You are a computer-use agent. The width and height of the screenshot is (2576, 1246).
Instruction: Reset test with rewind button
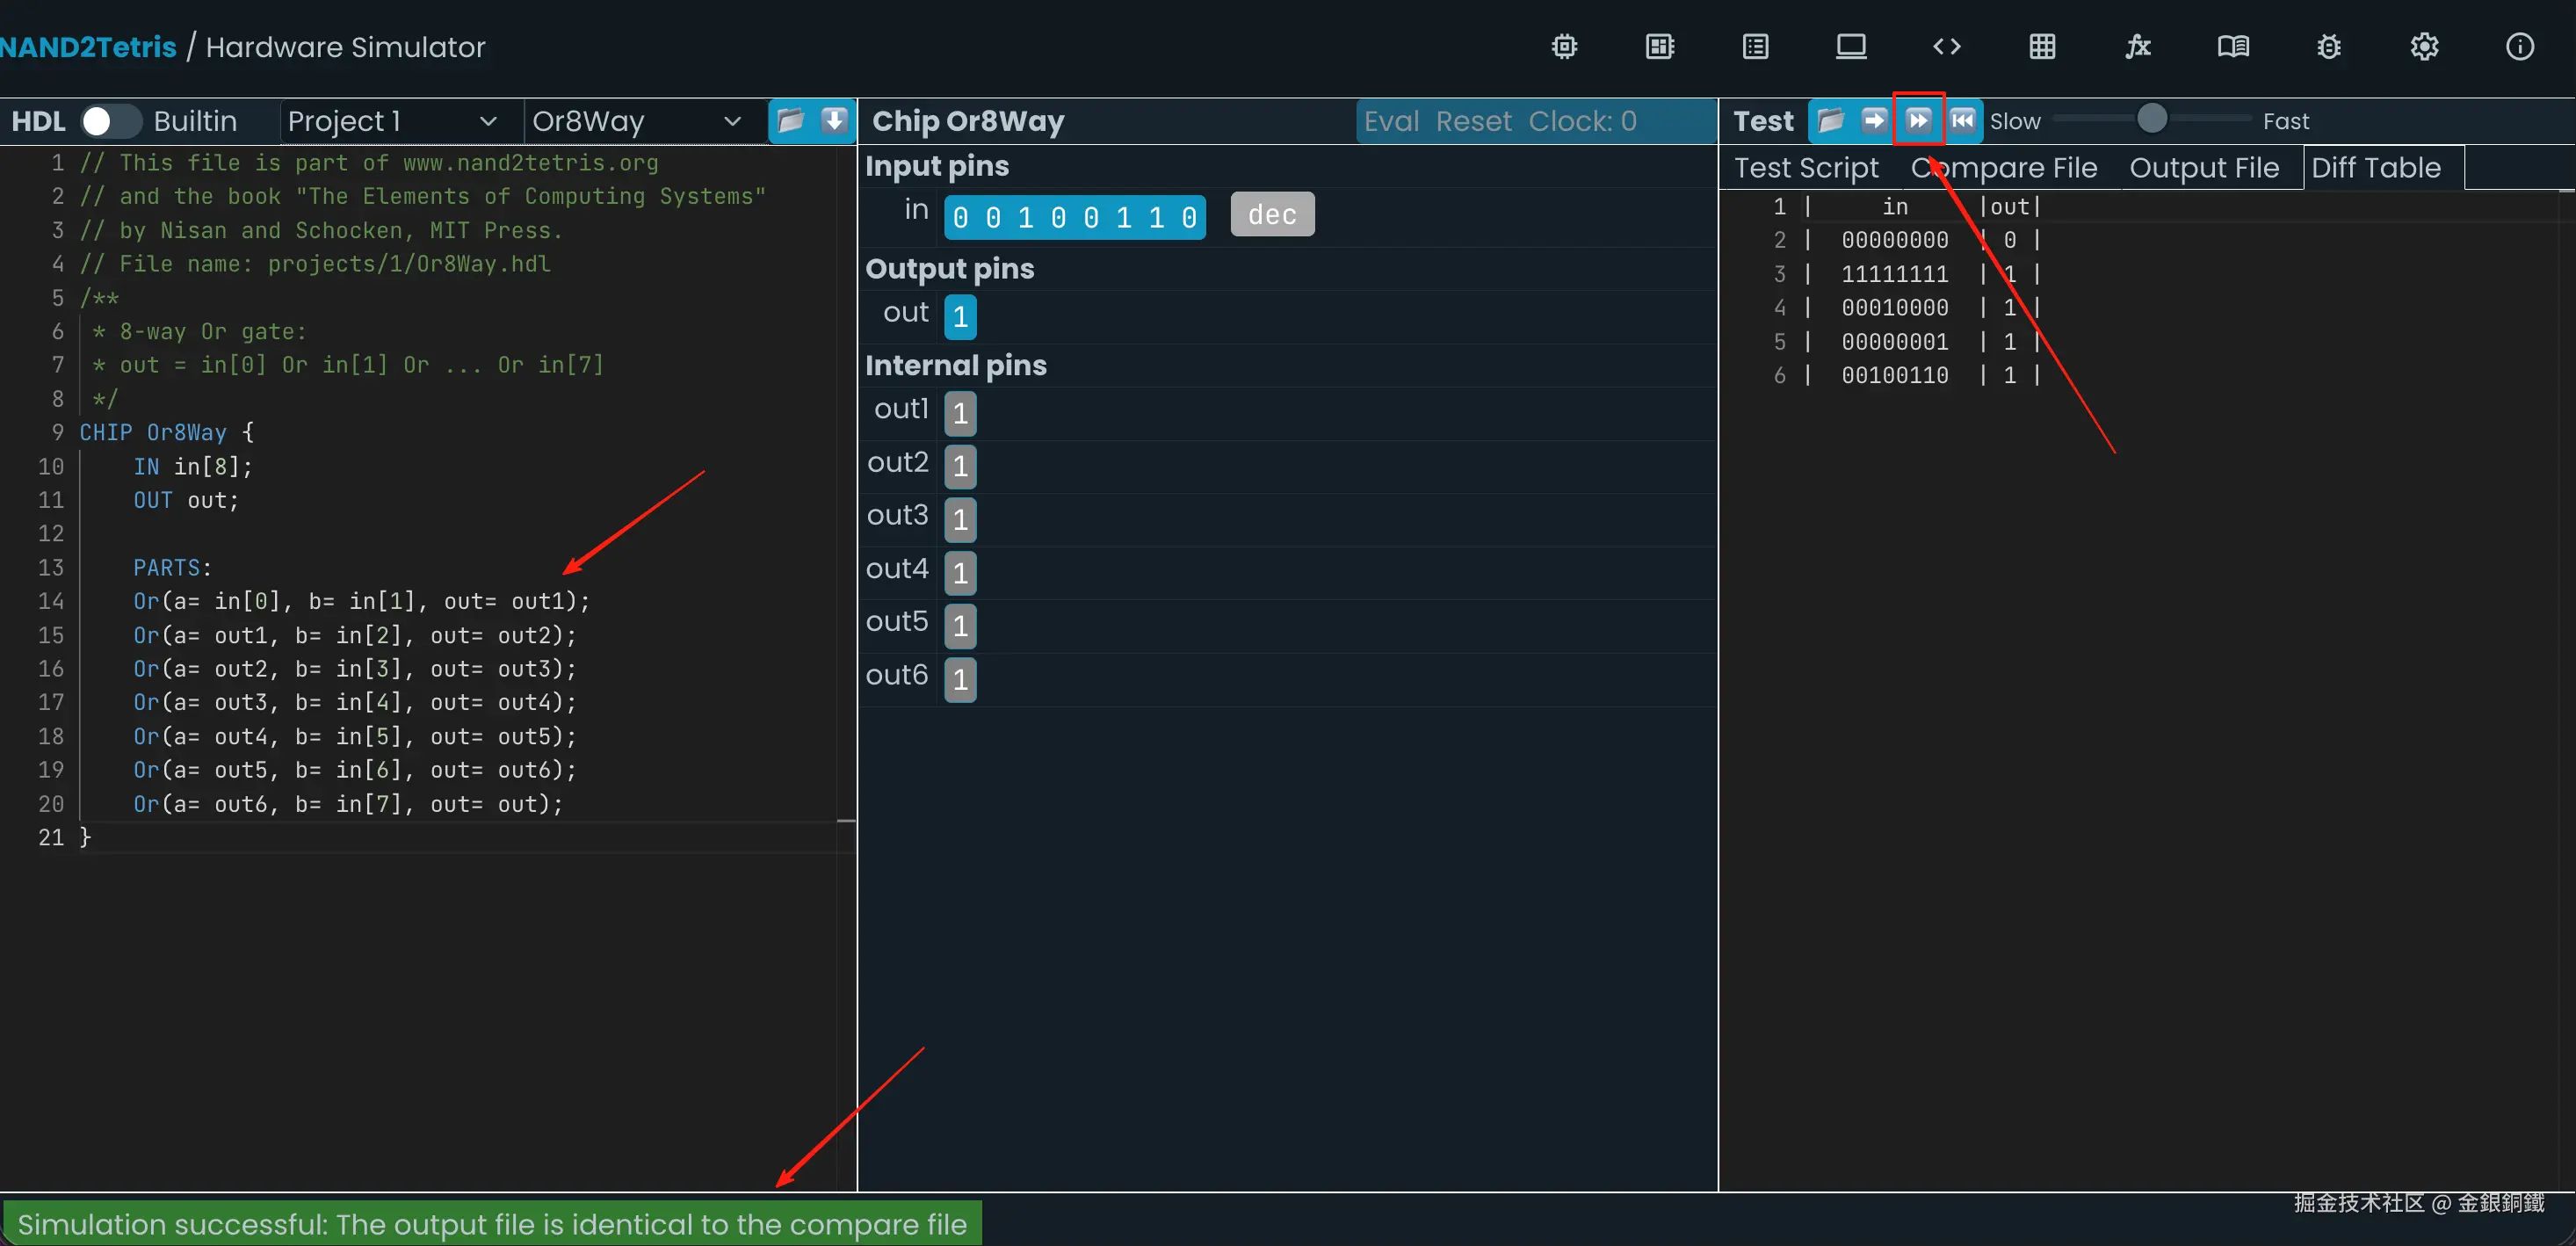1962,121
